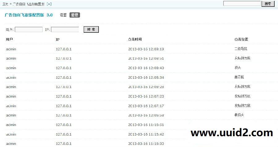Click the 用户 column header
Image resolution: width=278 pixels, height=147 pixels.
pyautogui.click(x=9, y=40)
